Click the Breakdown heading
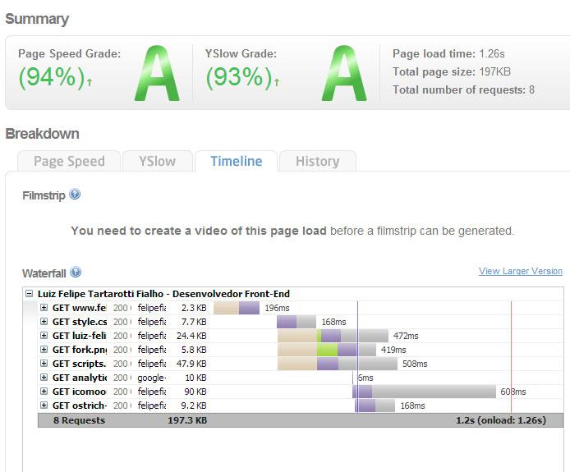Image resolution: width=570 pixels, height=472 pixels. point(42,134)
